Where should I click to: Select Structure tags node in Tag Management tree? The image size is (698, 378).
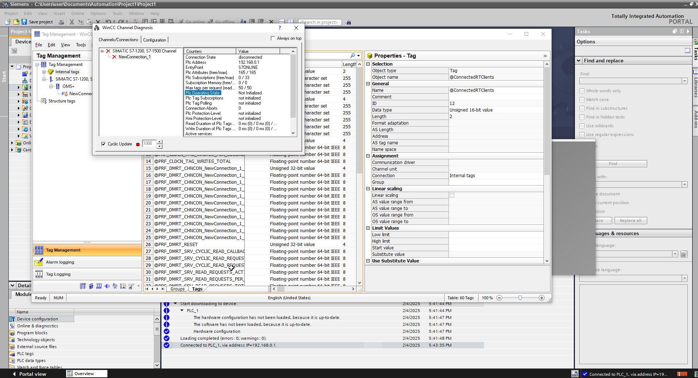point(62,101)
